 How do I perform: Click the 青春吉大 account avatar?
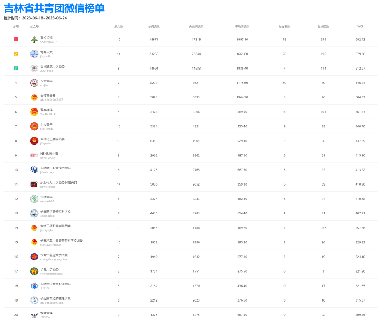tap(34, 54)
